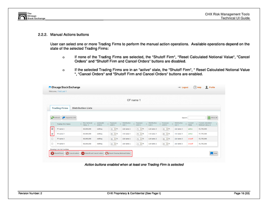Click Exposure Limit 1 stepper for TF name 2
The width and height of the screenshot is (268, 207).
115,134
